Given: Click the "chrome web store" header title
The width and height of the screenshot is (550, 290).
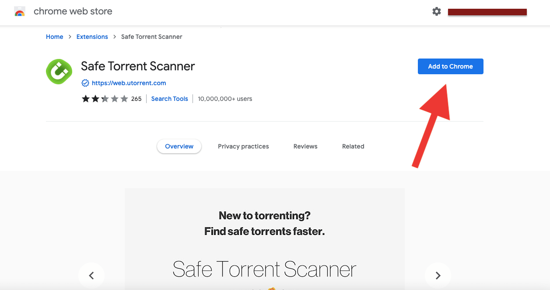Looking at the screenshot, I should (x=73, y=12).
